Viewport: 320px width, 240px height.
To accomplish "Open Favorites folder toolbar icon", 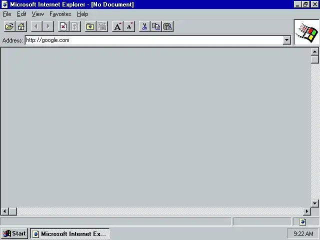I will click(x=90, y=26).
